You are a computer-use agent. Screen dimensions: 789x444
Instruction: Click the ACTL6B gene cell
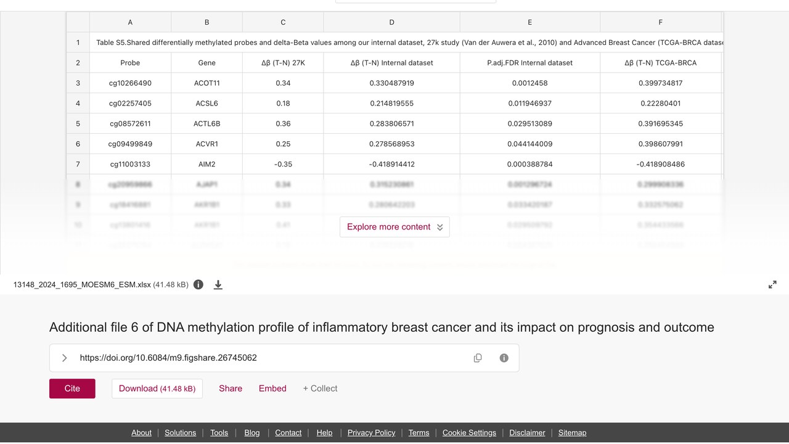coord(206,124)
